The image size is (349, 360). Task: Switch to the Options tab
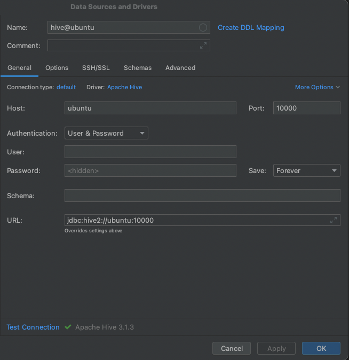(57, 68)
